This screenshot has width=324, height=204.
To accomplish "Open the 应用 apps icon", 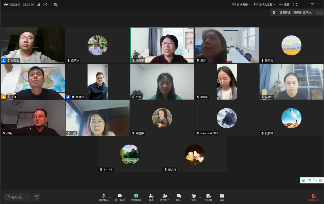I will [222, 197].
